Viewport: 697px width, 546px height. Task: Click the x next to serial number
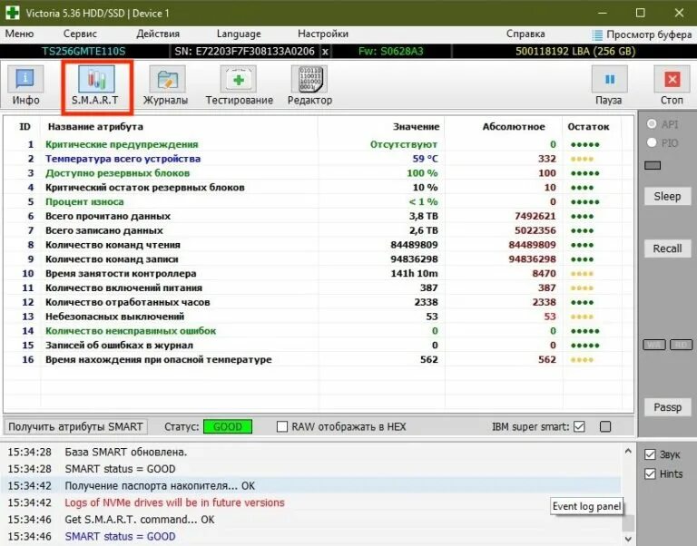tap(326, 52)
